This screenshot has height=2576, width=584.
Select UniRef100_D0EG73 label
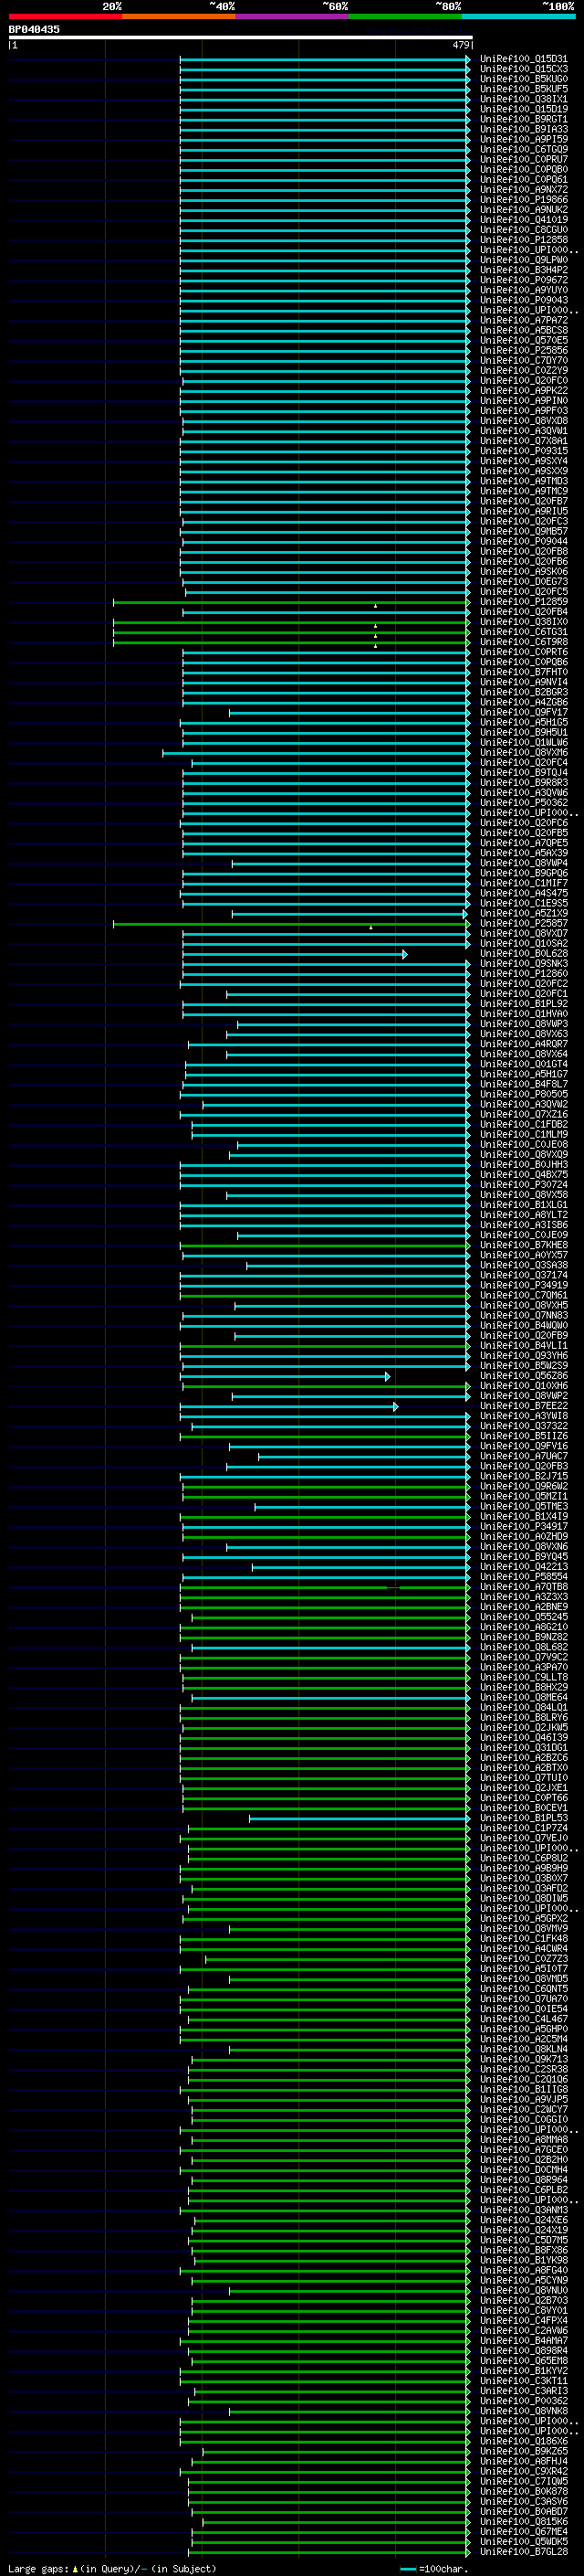tap(524, 582)
